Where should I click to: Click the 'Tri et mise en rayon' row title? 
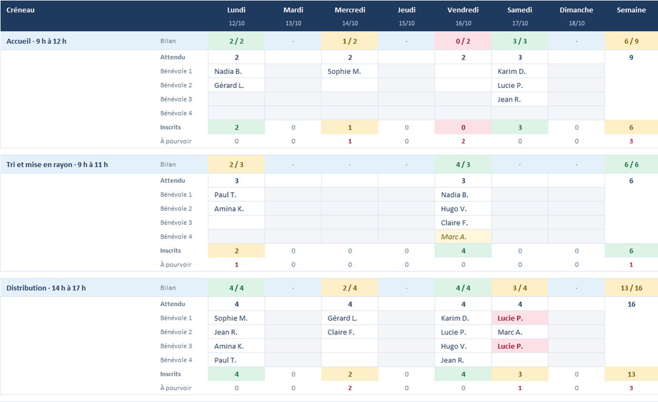[57, 165]
